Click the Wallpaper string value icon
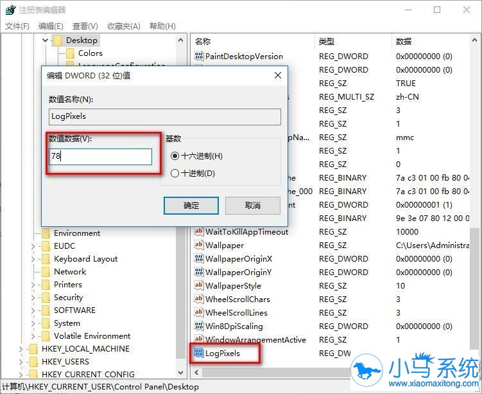Image resolution: width=482 pixels, height=394 pixels. point(199,245)
